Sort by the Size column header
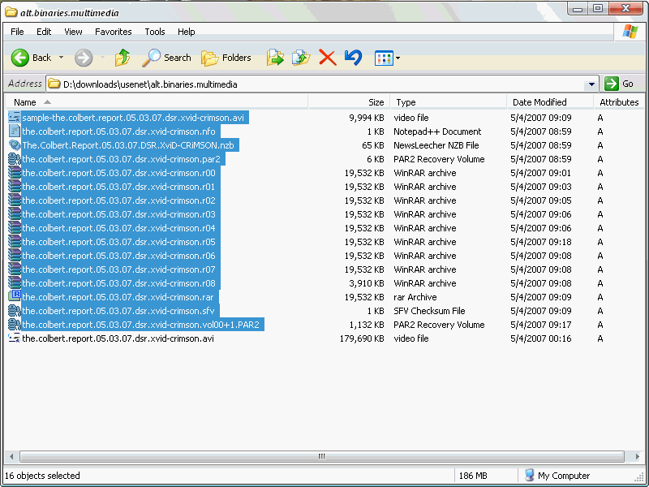Image resolution: width=649 pixels, height=487 pixels. (x=349, y=102)
